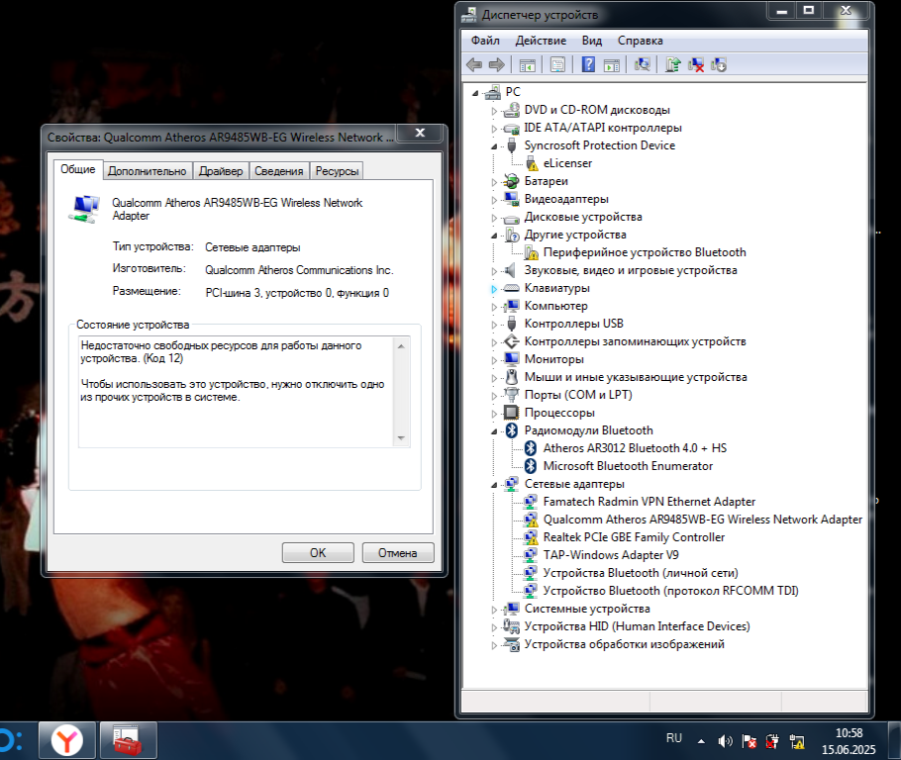Collapse Syncrosoft Protection Device node
The image size is (901, 760).
(494, 146)
